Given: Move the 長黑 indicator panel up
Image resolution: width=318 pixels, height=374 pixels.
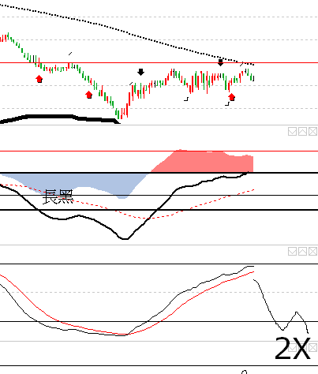Looking at the screenshot, I should point(302,132).
